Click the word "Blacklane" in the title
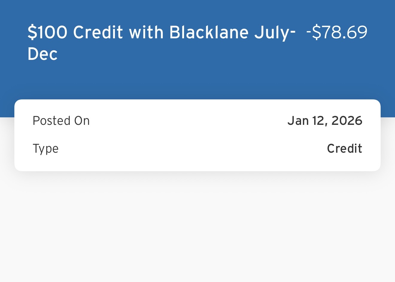This screenshot has height=282, width=395. pyautogui.click(x=209, y=32)
